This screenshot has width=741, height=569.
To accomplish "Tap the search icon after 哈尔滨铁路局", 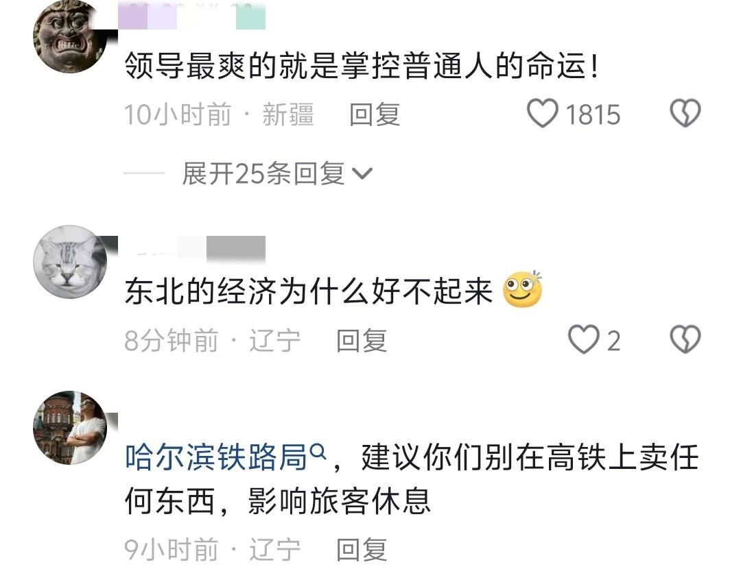I will tap(318, 451).
